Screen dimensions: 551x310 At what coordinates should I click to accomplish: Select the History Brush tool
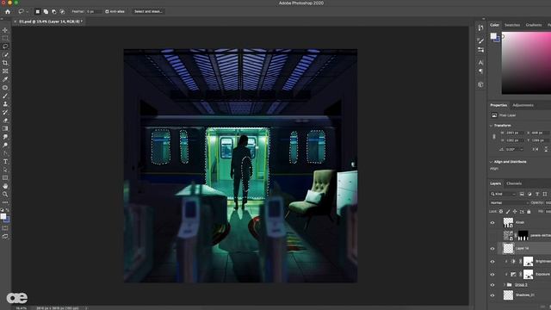click(x=5, y=112)
